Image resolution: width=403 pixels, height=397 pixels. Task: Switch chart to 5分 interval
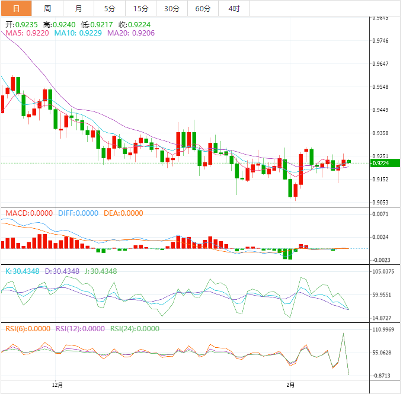[110, 8]
